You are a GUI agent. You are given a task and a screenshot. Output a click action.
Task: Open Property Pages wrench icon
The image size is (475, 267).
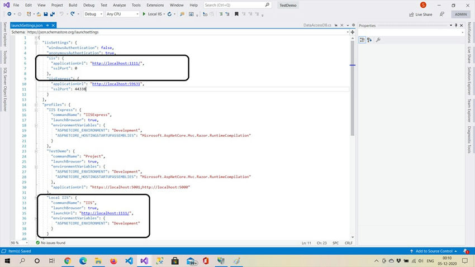tap(378, 40)
